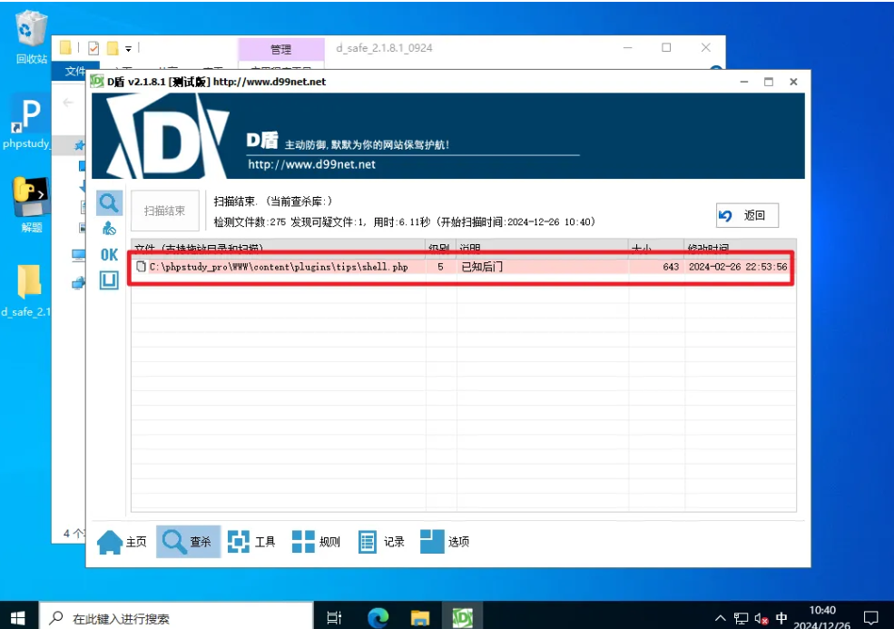Open the 规则 rules tab
Viewport: 894px width, 629px height.
[316, 542]
